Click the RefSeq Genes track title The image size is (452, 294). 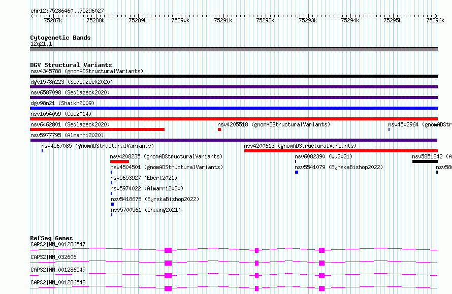[x=51, y=238]
